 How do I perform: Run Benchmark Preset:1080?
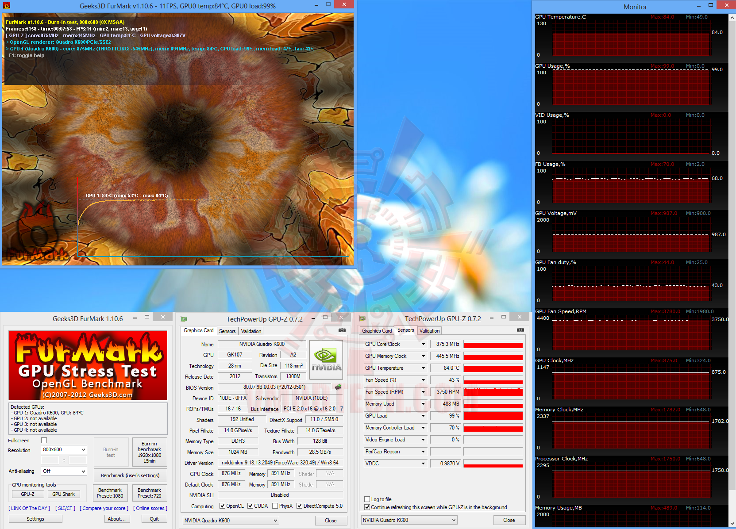click(x=110, y=493)
